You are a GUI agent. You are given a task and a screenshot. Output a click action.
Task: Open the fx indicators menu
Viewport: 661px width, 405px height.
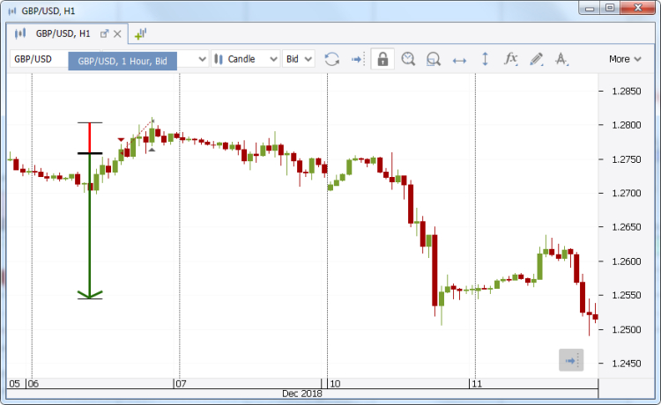click(x=510, y=59)
